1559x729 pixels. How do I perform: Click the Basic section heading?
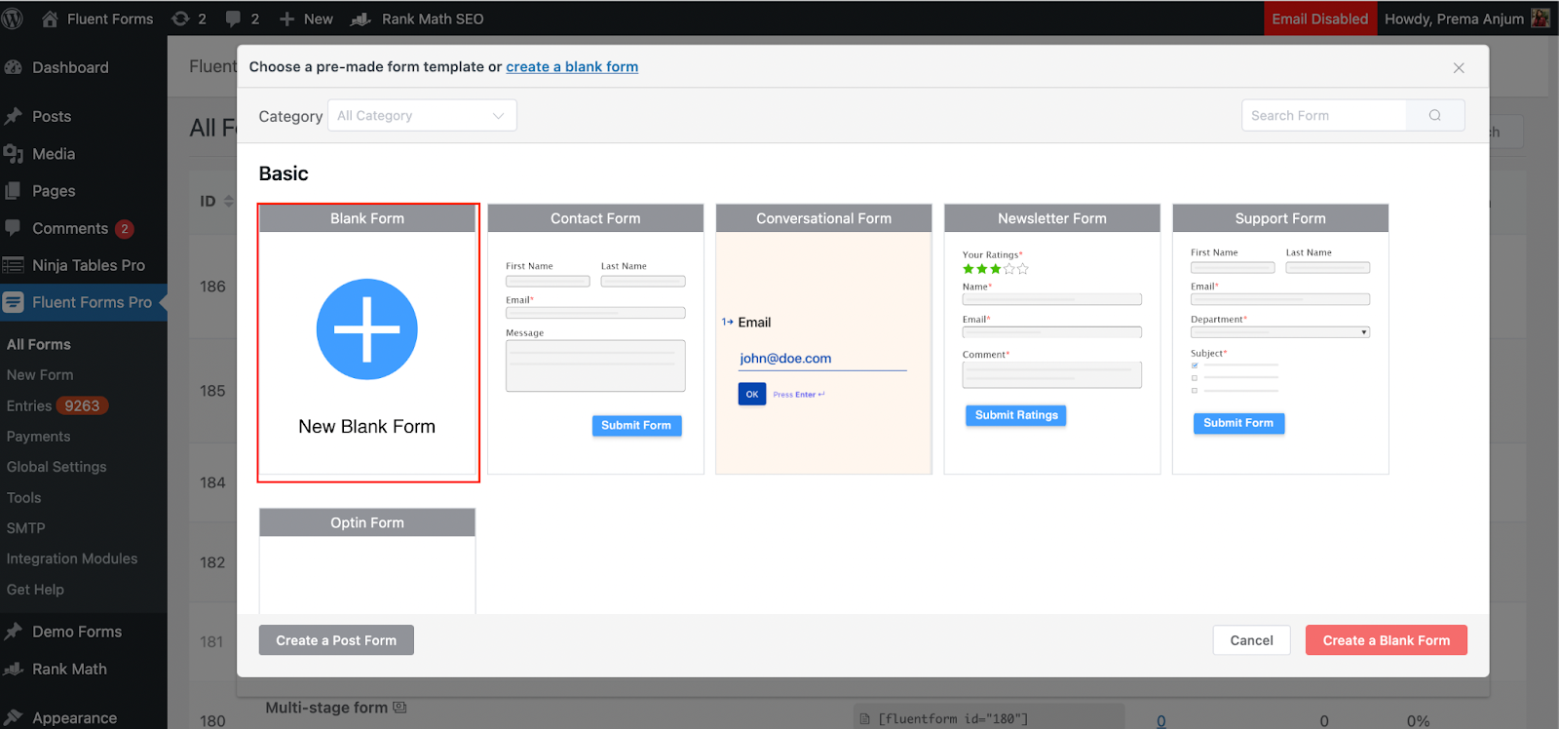tap(284, 173)
